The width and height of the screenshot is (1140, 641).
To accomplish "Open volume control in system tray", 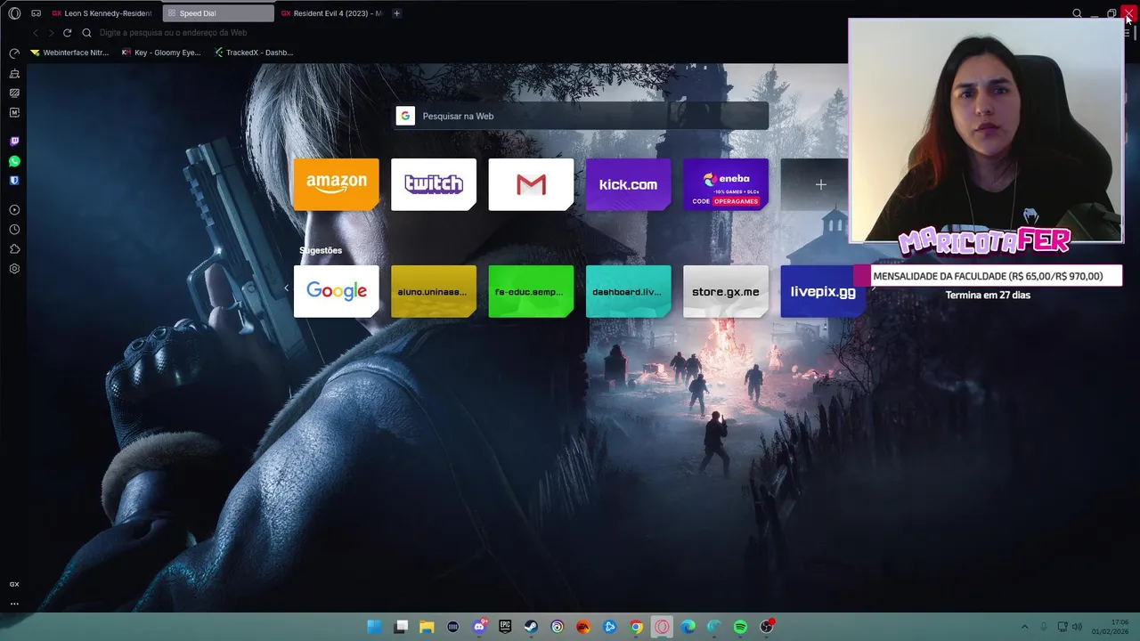I will point(1077,627).
